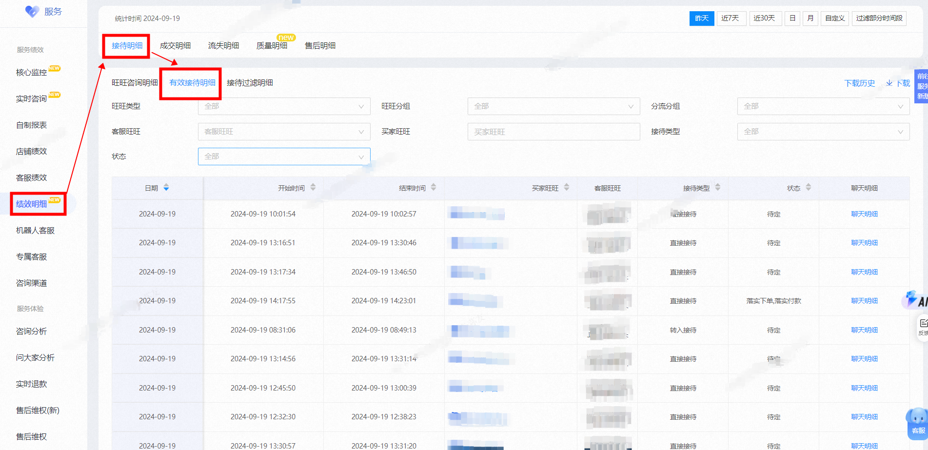Screen dimensions: 928x450
Task: Click the heart logo beside 服务
Action: click(x=32, y=11)
